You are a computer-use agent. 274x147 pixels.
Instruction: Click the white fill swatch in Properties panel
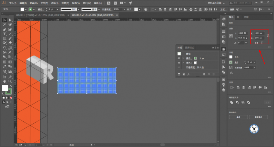point(231,57)
